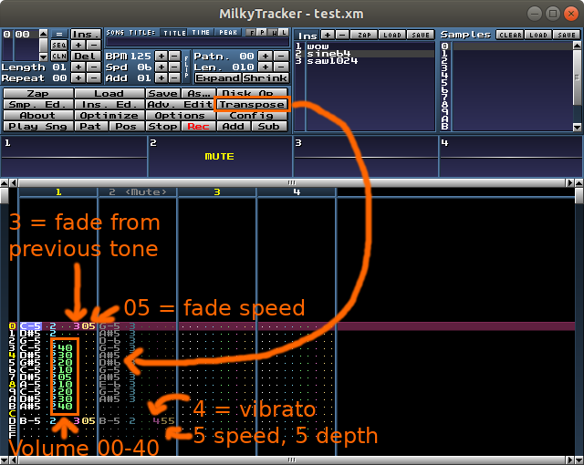The image size is (584, 465).
Task: Open the Smp. Ed. sample editor
Action: [x=38, y=105]
